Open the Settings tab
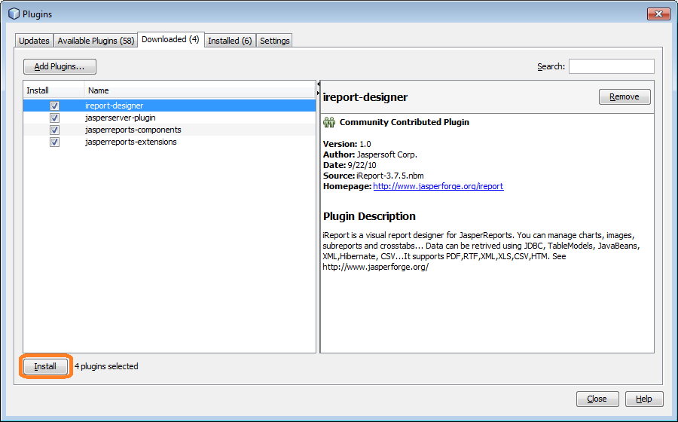678x422 pixels. [274, 41]
